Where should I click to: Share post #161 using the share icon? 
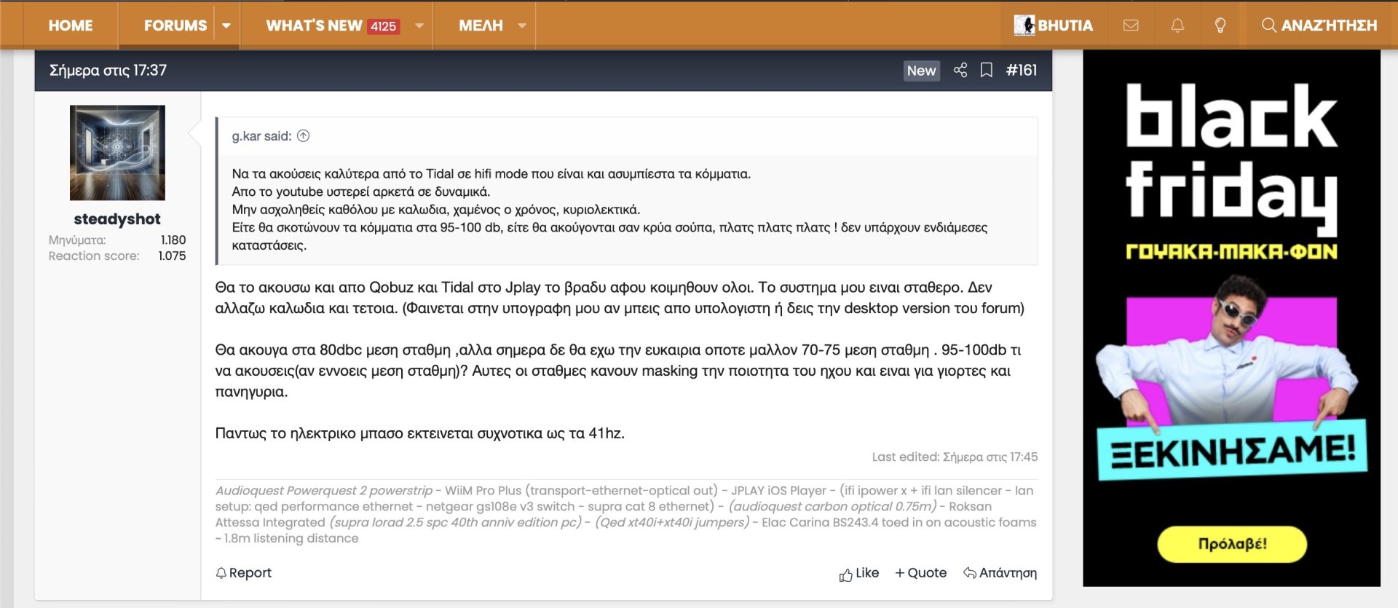click(960, 70)
